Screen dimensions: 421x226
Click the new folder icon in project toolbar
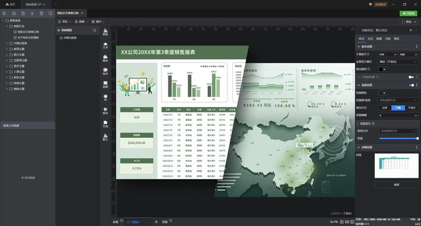point(14,13)
